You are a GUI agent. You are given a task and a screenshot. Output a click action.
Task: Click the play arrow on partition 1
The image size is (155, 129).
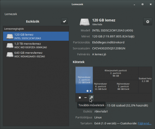(91, 91)
